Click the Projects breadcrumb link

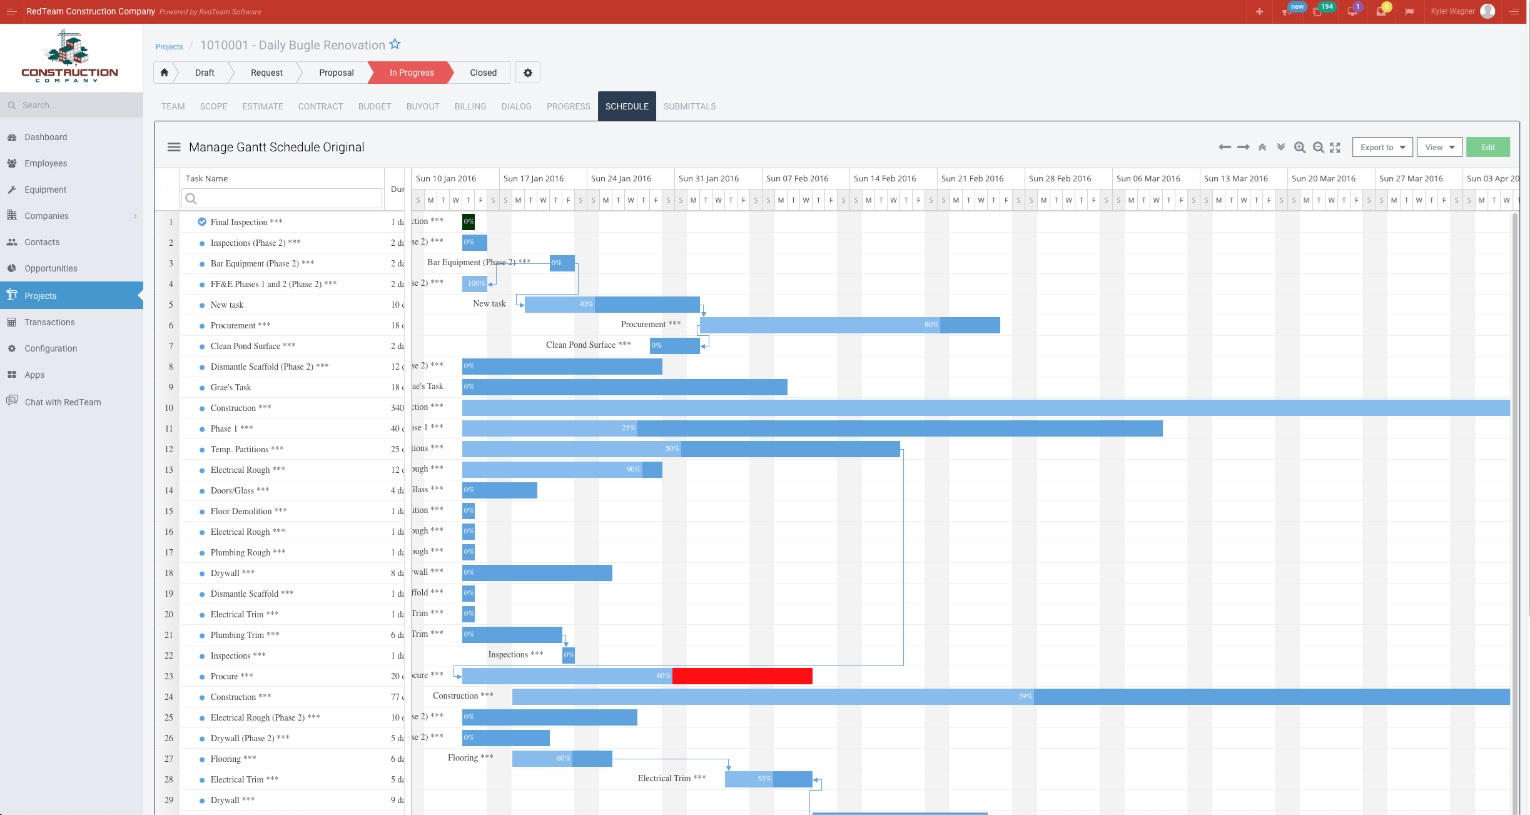[169, 46]
